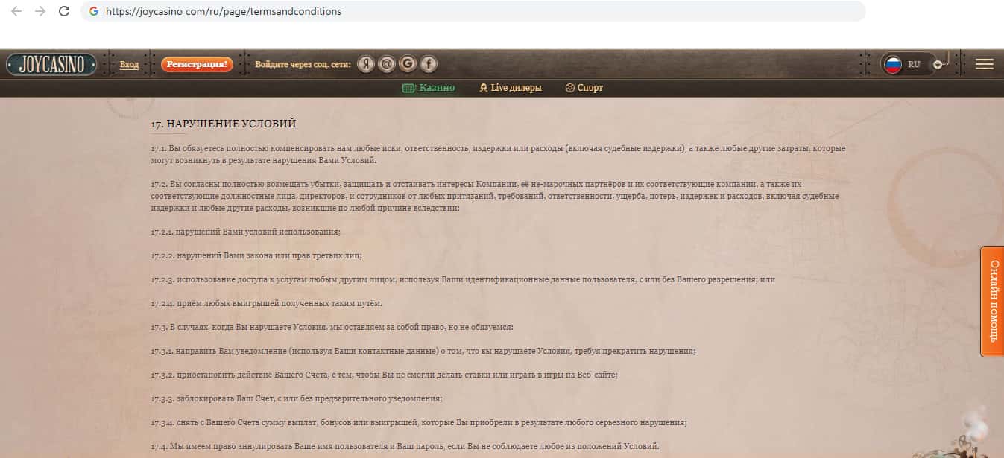
Task: Click the heading 17. НАРУШЕНИЕ УСЛОВИЙ
Action: pos(224,124)
